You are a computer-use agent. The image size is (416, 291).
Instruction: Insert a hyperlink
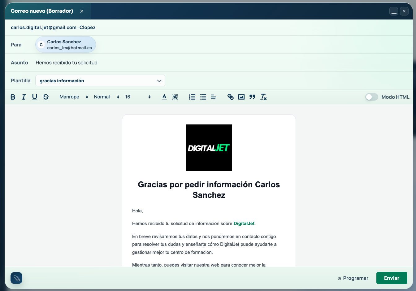tap(231, 97)
